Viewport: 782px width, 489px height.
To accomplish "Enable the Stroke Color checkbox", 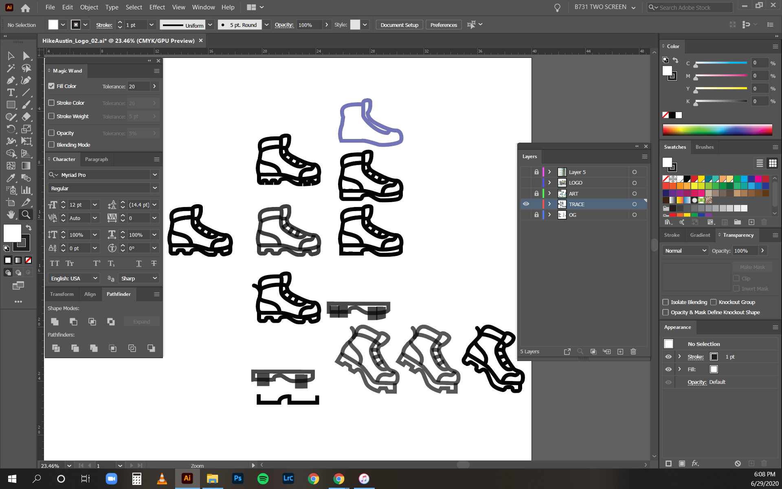I will click(x=51, y=103).
